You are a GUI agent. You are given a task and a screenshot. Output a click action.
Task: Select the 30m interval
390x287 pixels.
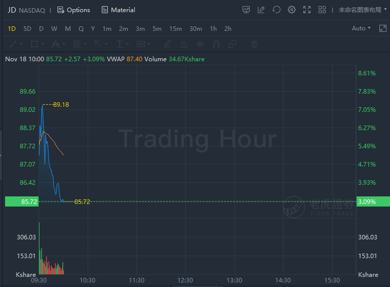[196, 29]
